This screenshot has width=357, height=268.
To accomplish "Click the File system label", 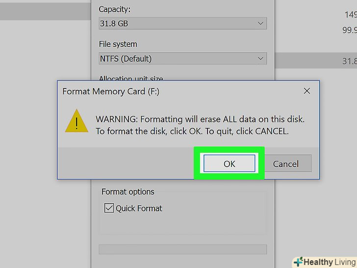I will pyautogui.click(x=118, y=44).
